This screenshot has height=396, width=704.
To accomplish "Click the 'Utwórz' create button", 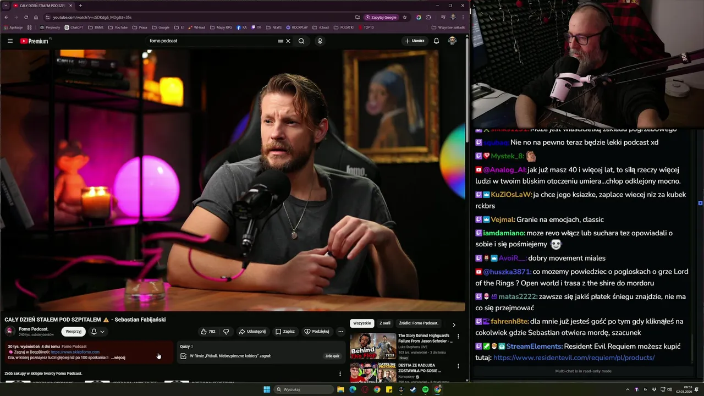I will [415, 41].
